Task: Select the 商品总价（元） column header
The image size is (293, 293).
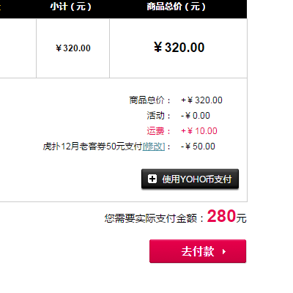Action: coord(177,7)
